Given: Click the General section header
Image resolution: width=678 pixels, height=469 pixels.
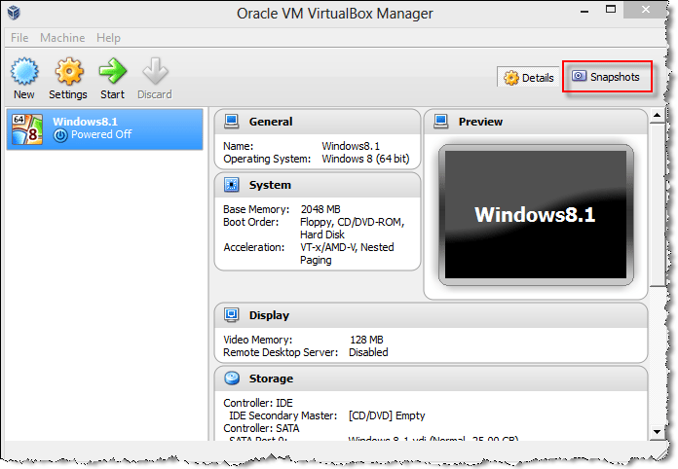Looking at the screenshot, I should click(318, 122).
